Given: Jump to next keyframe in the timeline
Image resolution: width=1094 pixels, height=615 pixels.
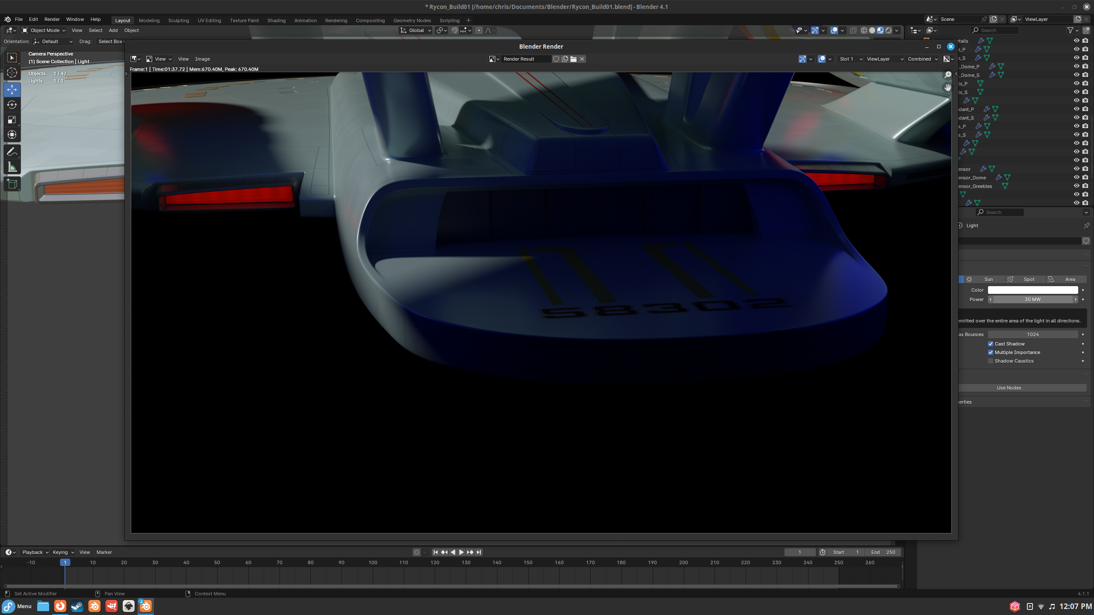Looking at the screenshot, I should [x=470, y=552].
